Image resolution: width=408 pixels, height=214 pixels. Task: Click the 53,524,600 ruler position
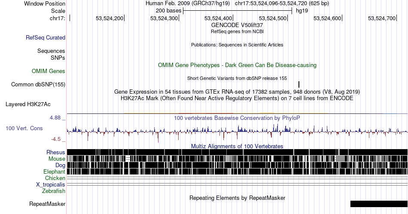tap(327, 18)
